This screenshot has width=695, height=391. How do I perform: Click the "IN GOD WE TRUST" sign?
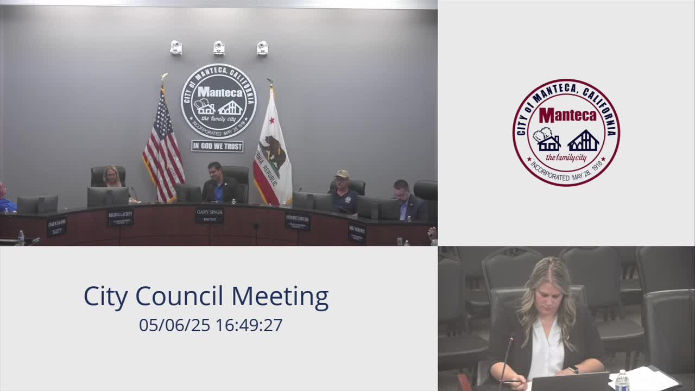point(217,146)
